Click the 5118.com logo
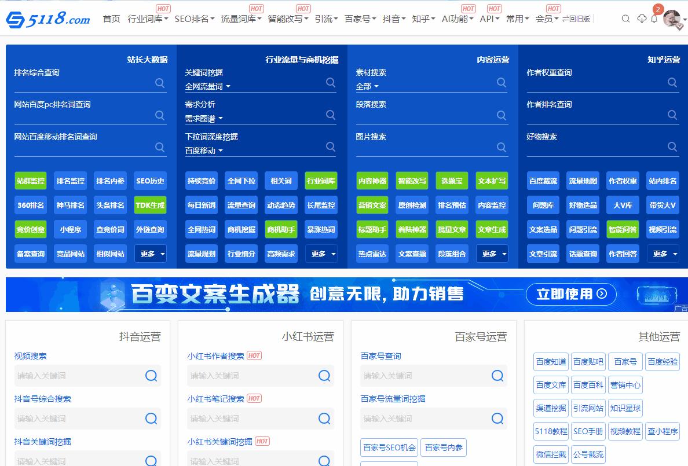Image resolution: width=688 pixels, height=466 pixels. [x=48, y=19]
